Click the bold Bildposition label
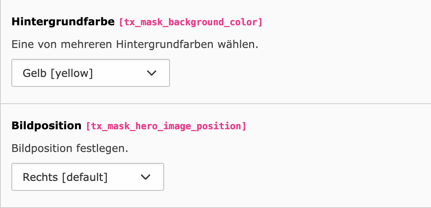This screenshot has height=208, width=431. click(x=46, y=126)
